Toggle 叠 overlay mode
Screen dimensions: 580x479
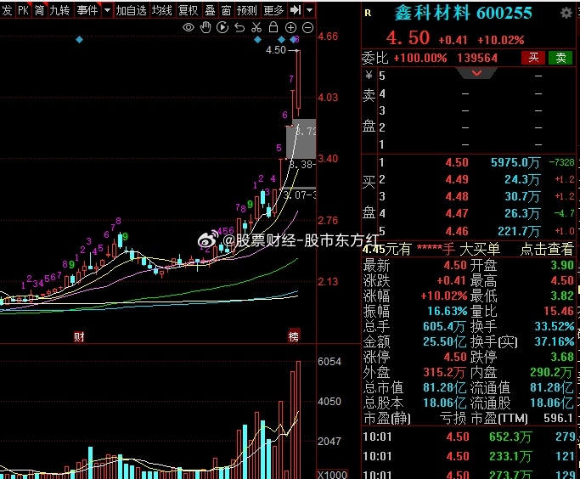click(209, 10)
